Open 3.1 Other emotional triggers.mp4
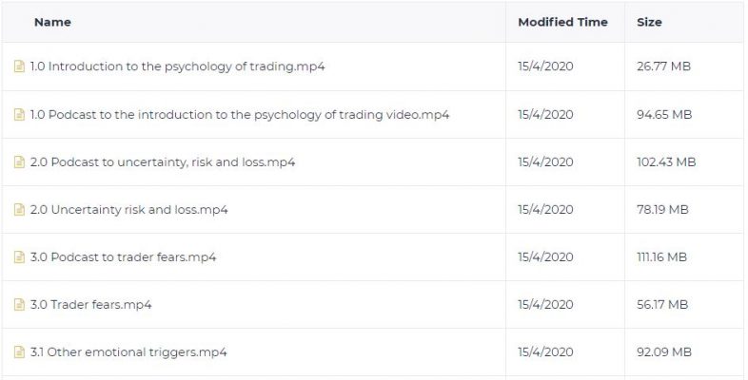Screen dimensions: 748x380 point(128,351)
